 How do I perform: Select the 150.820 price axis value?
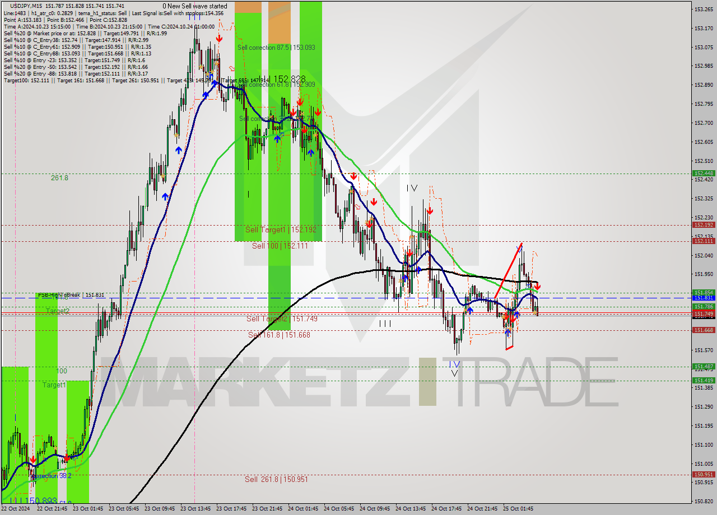[x=704, y=501]
